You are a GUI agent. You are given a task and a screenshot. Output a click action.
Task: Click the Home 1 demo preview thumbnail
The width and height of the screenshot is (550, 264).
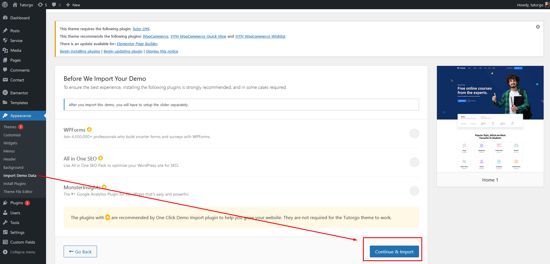point(490,119)
